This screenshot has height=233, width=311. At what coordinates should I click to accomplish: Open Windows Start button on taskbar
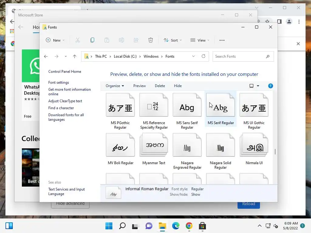click(109, 226)
